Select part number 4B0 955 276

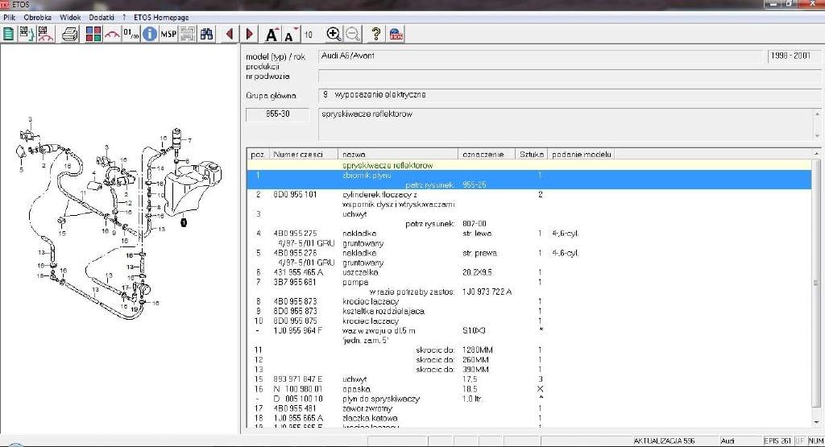click(x=295, y=253)
